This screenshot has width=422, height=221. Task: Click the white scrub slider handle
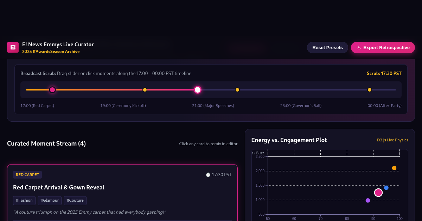pyautogui.click(x=198, y=90)
